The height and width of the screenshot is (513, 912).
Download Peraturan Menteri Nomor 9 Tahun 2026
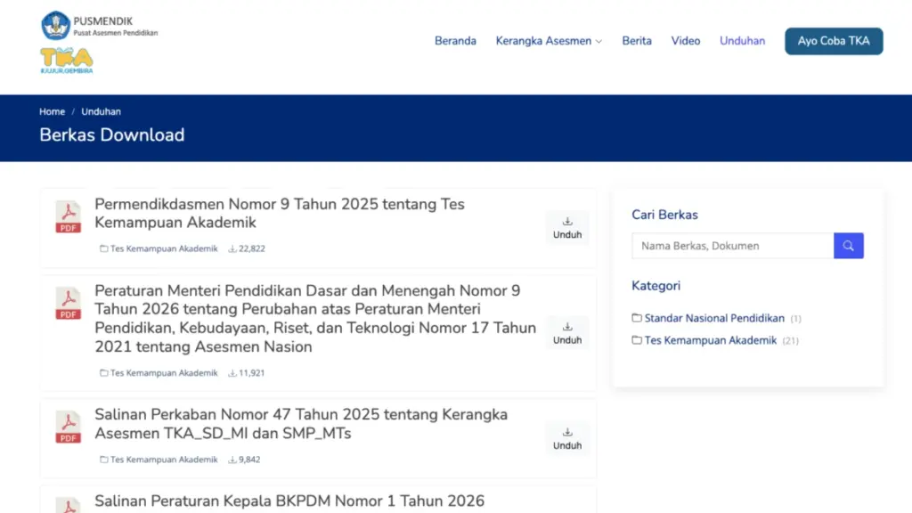[x=567, y=333]
